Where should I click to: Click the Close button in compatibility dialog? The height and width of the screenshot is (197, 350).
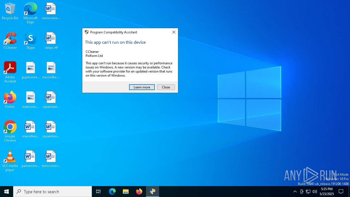point(166,87)
